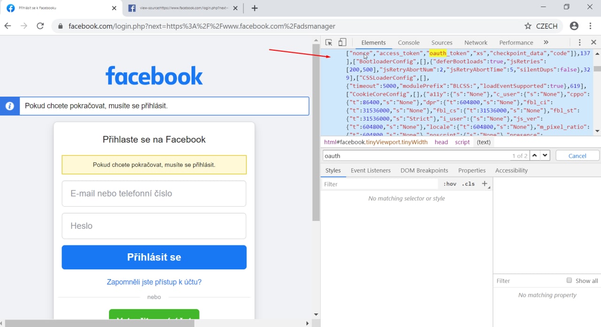The height and width of the screenshot is (327, 601).
Task: Select the 'head' breadcrumb
Action: 441,142
